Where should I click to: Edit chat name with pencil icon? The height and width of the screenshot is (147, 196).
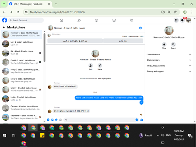(x=100, y=65)
